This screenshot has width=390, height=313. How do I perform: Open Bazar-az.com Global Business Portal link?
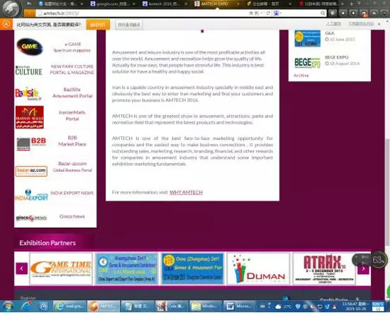point(72,167)
